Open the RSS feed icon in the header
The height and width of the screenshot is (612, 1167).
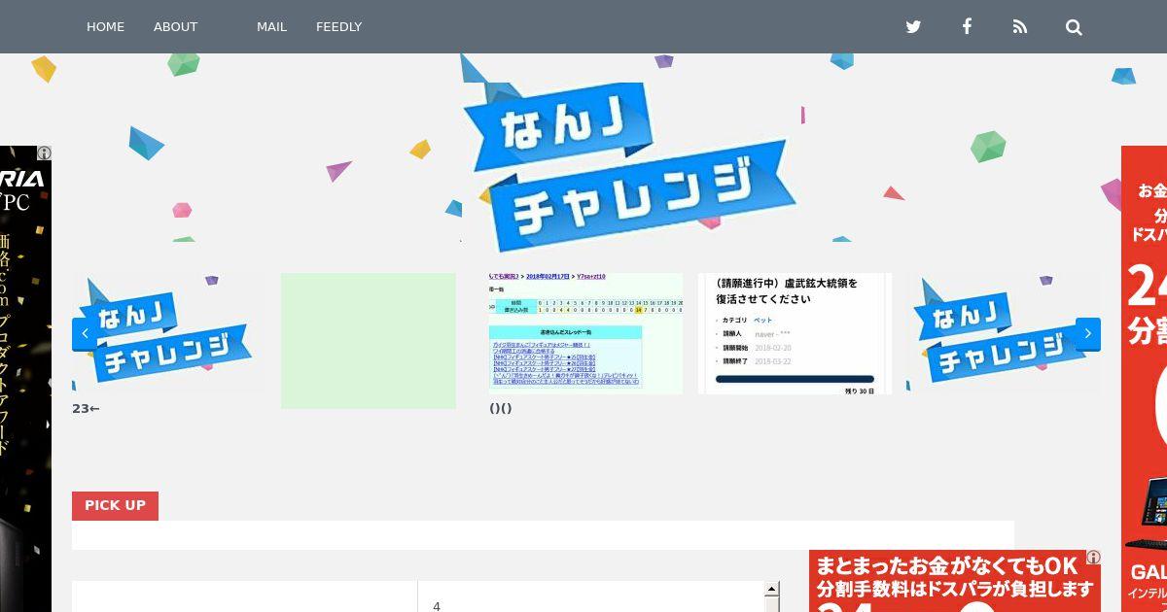click(x=1019, y=27)
